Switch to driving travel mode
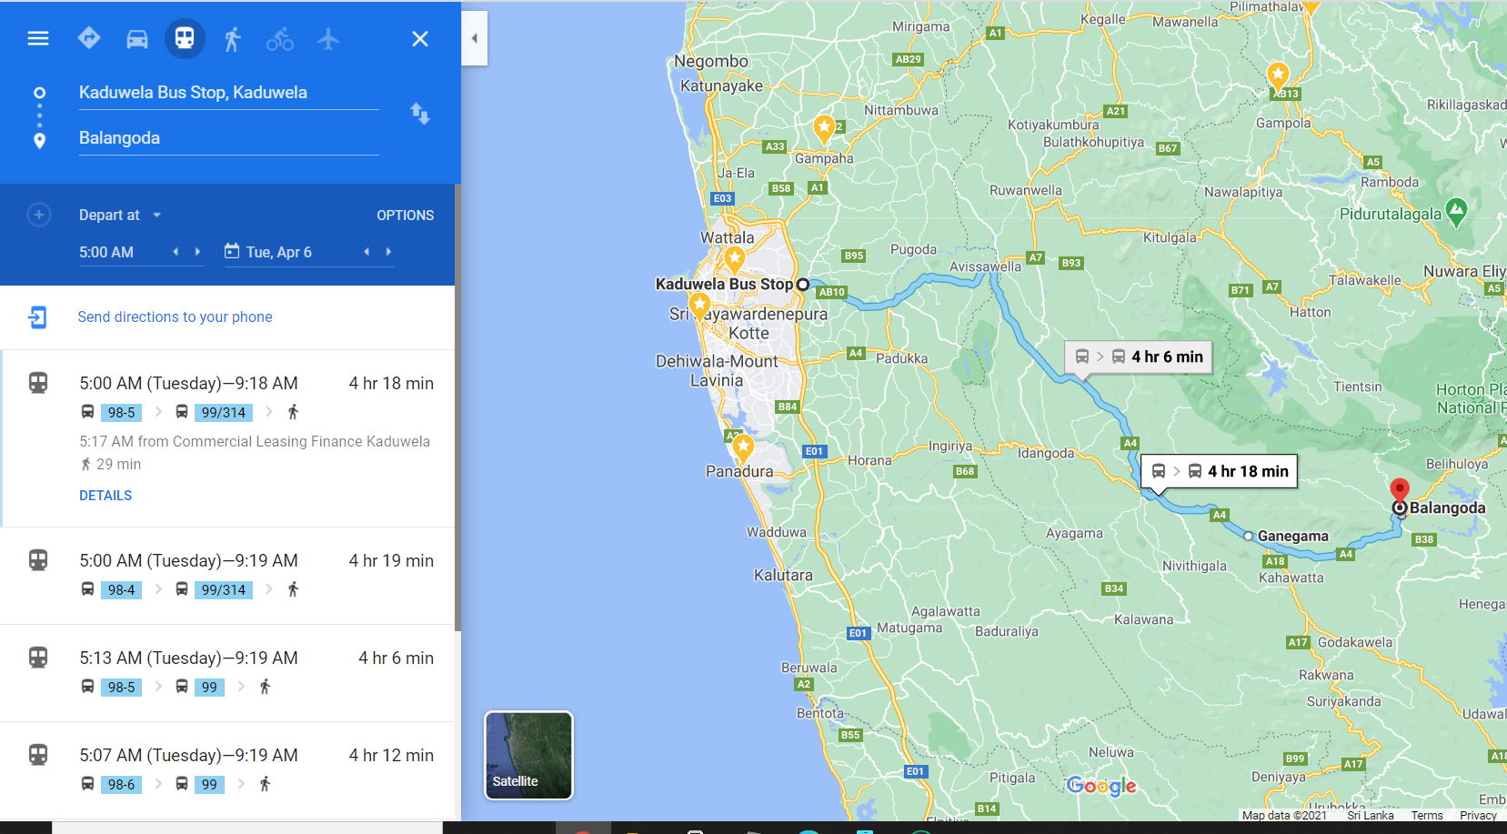This screenshot has height=834, width=1507. pyautogui.click(x=137, y=39)
